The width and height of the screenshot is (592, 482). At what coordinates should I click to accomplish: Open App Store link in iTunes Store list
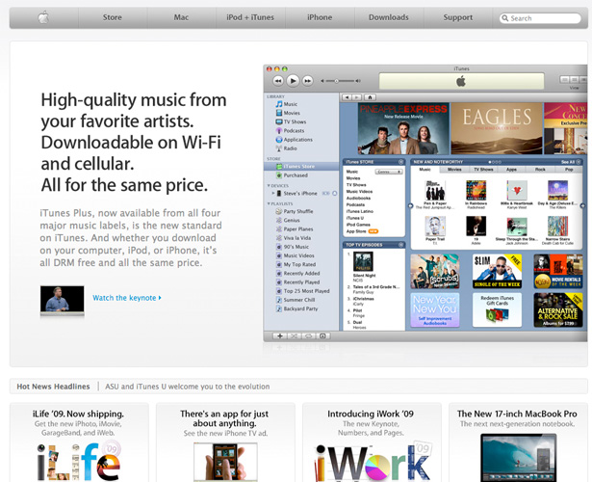(x=356, y=231)
